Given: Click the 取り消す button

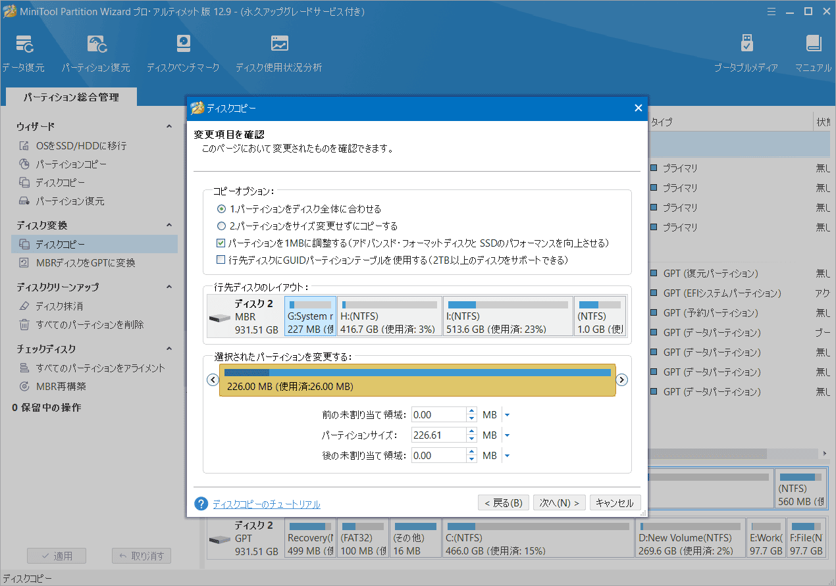Looking at the screenshot, I should tap(142, 556).
